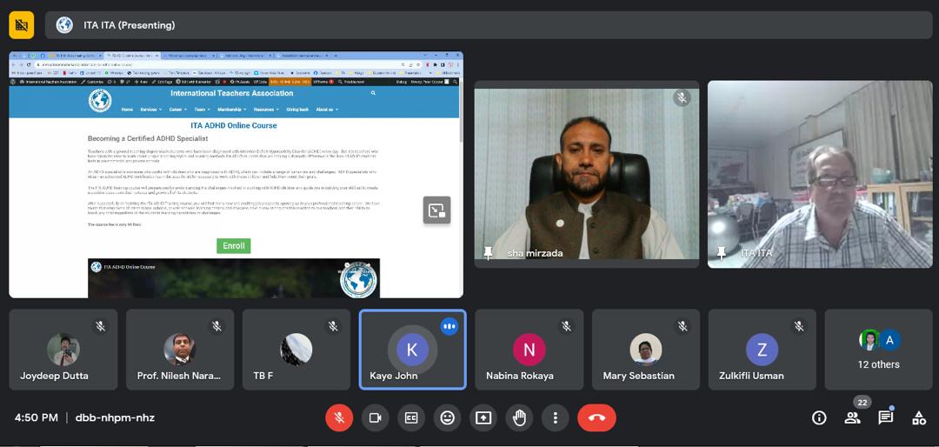939x447 pixels.
Task: Open the in-call chat messages panel
Action: point(885,417)
